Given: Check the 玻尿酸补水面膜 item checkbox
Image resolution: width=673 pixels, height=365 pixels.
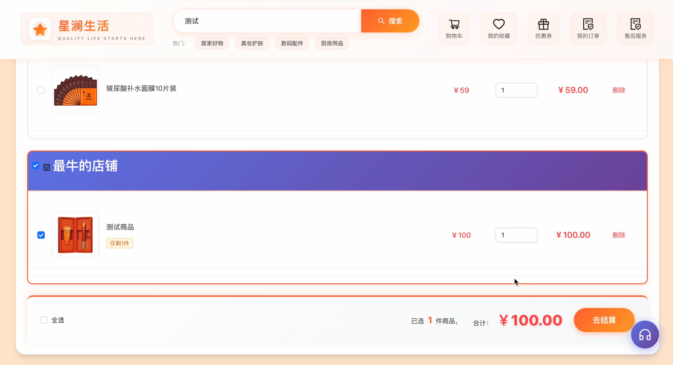Looking at the screenshot, I should [41, 90].
